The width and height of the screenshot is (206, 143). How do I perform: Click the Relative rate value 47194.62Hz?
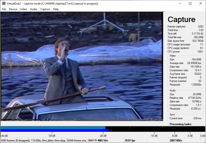tap(194, 98)
